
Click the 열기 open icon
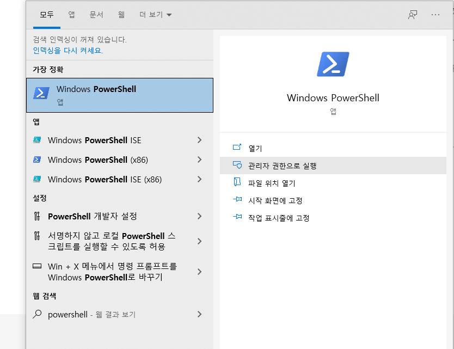pyautogui.click(x=237, y=147)
